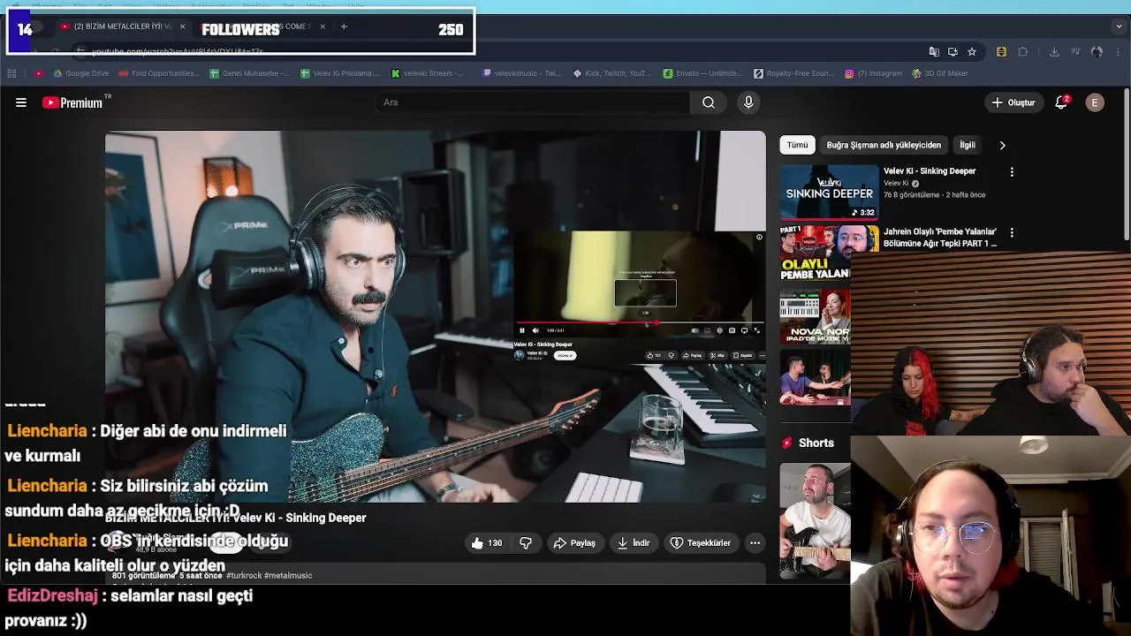Dislike the video with thumbs-down icon
The height and width of the screenshot is (636, 1131).
[526, 543]
